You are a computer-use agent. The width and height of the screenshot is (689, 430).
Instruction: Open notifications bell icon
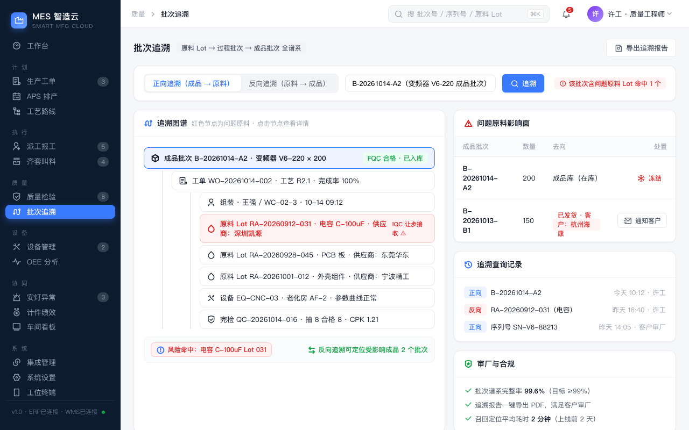(566, 14)
